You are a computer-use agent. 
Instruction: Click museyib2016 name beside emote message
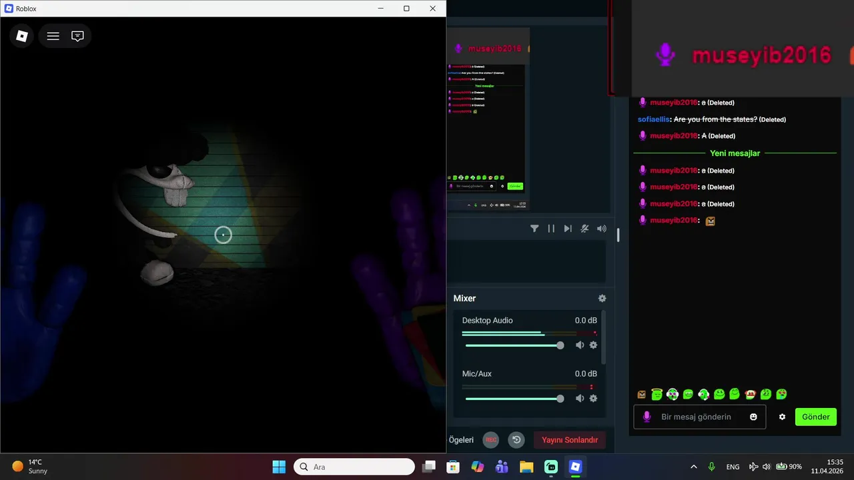point(674,220)
